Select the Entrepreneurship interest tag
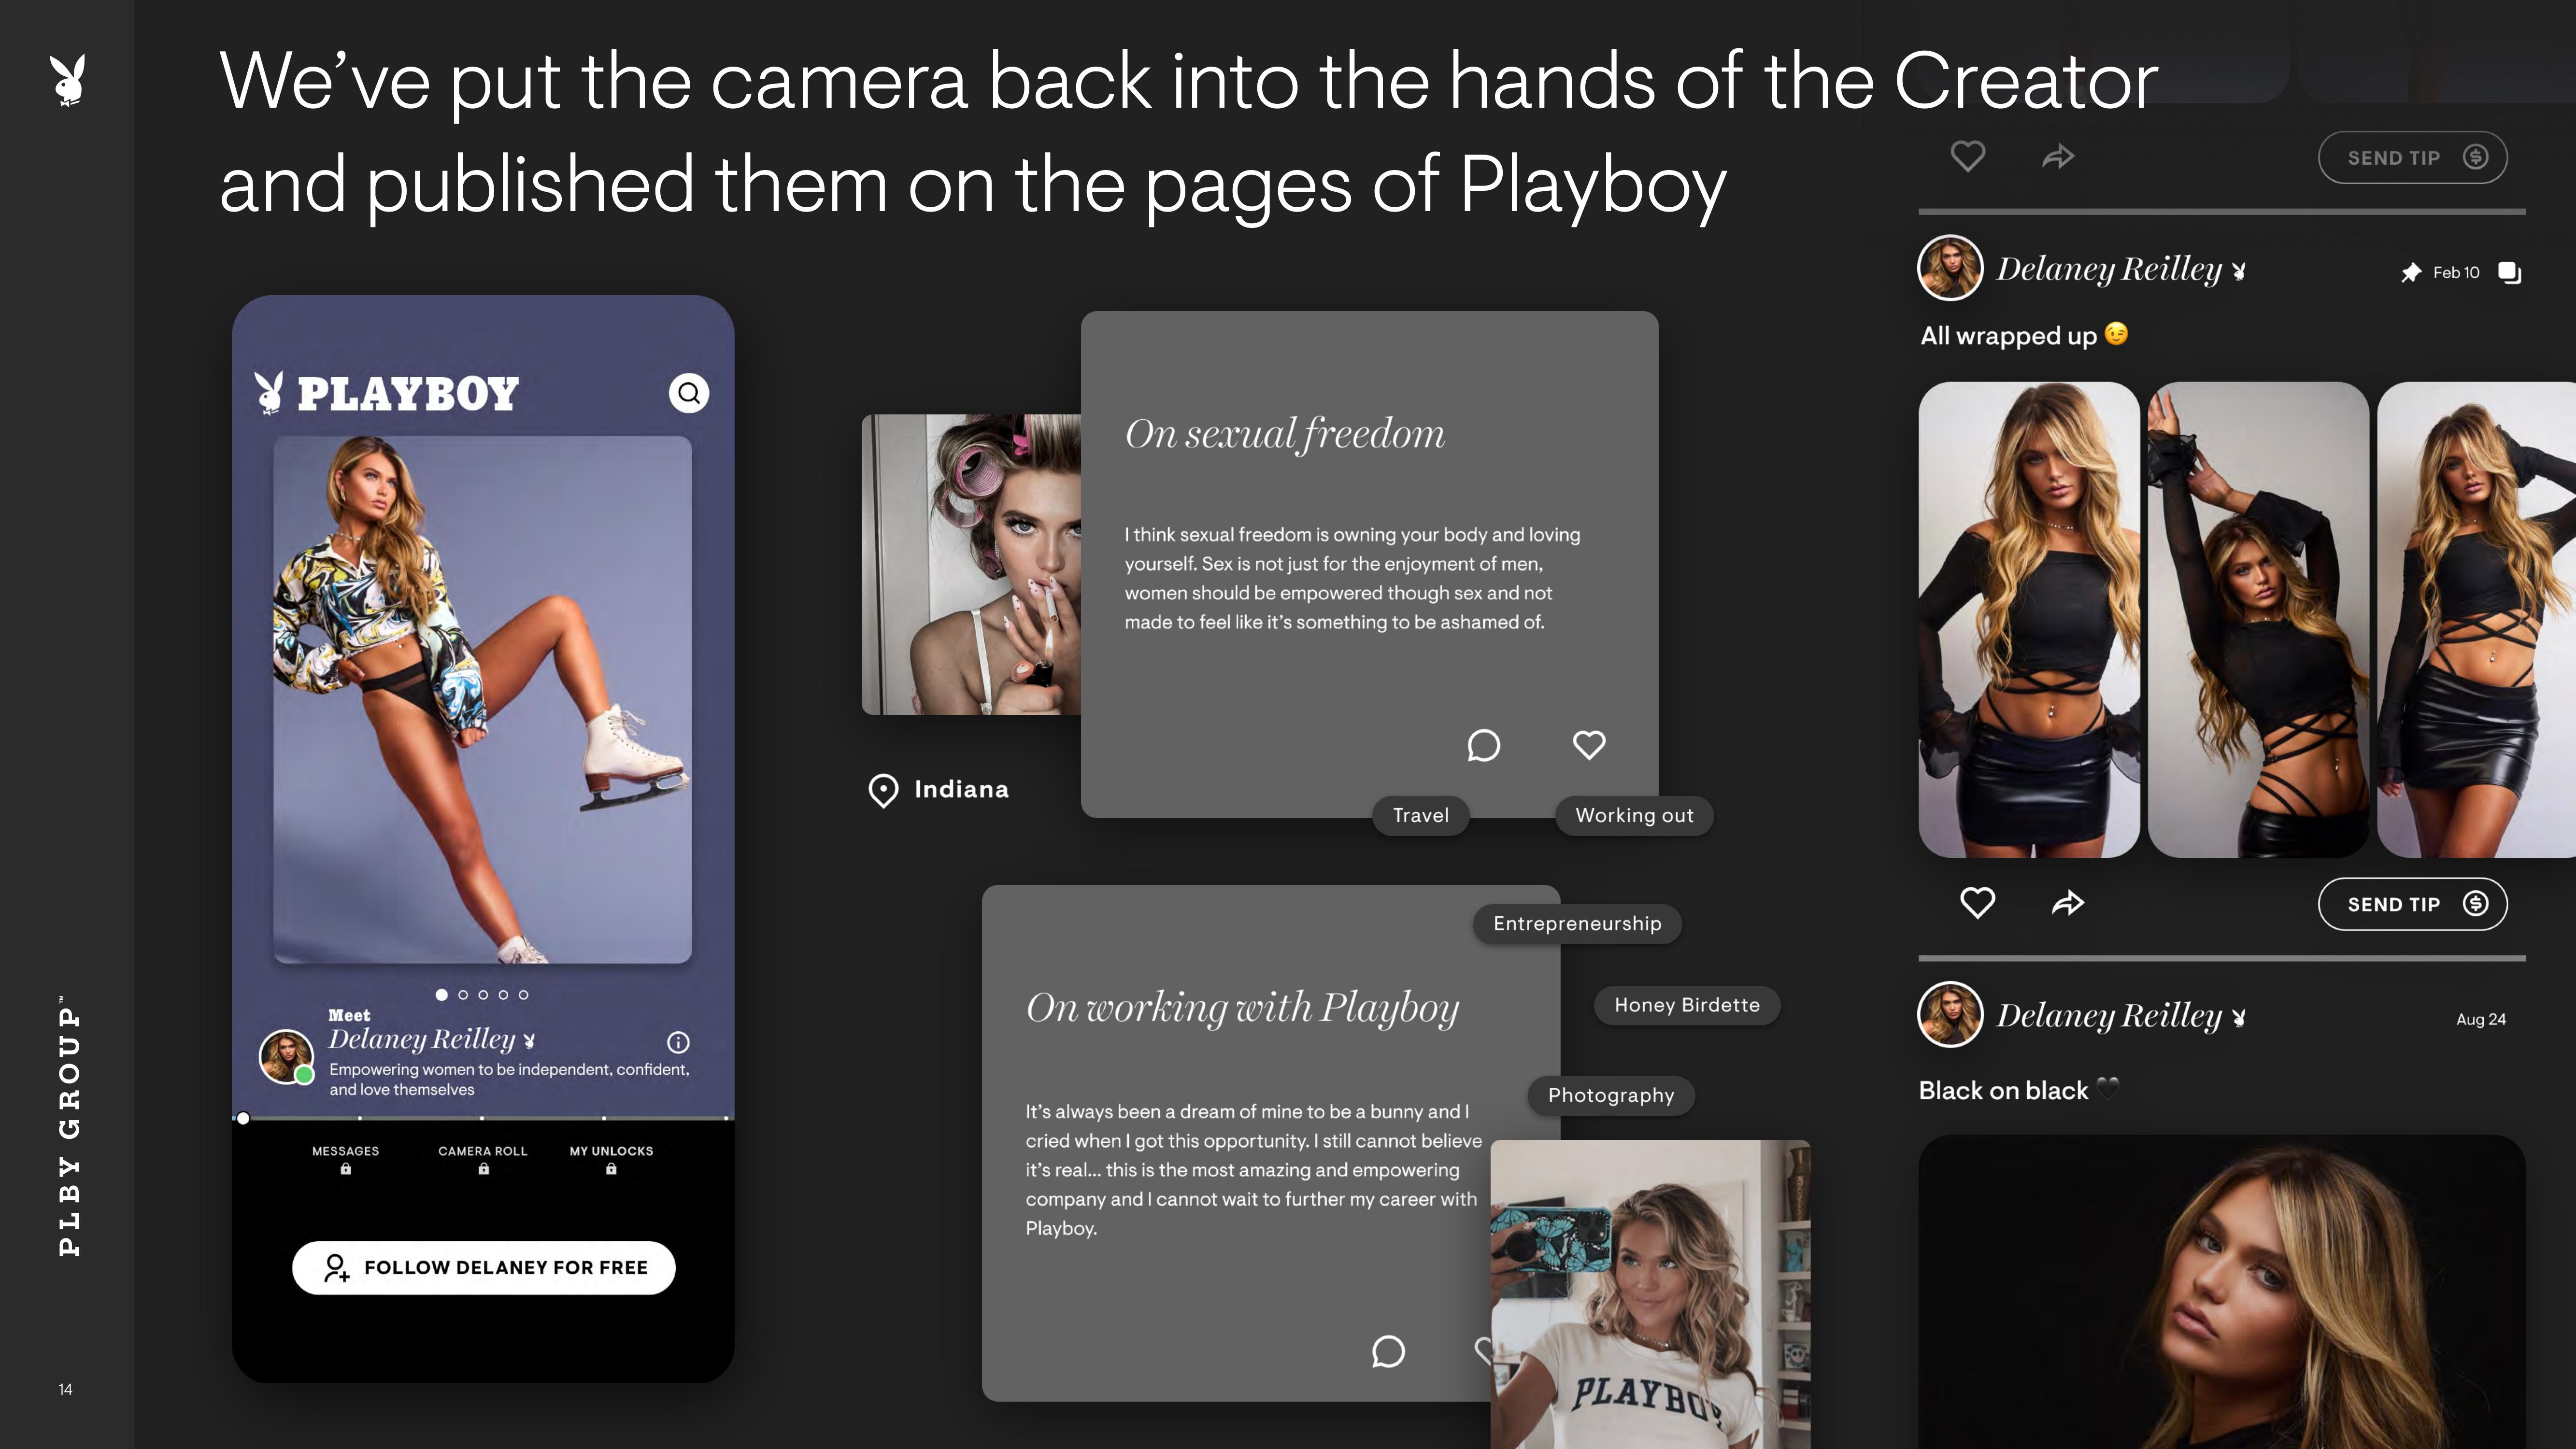The image size is (2576, 1449). coord(1577,922)
